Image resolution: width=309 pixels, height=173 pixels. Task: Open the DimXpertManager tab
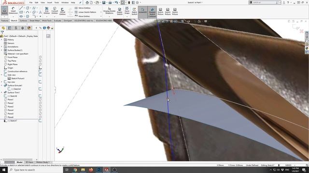(23, 28)
